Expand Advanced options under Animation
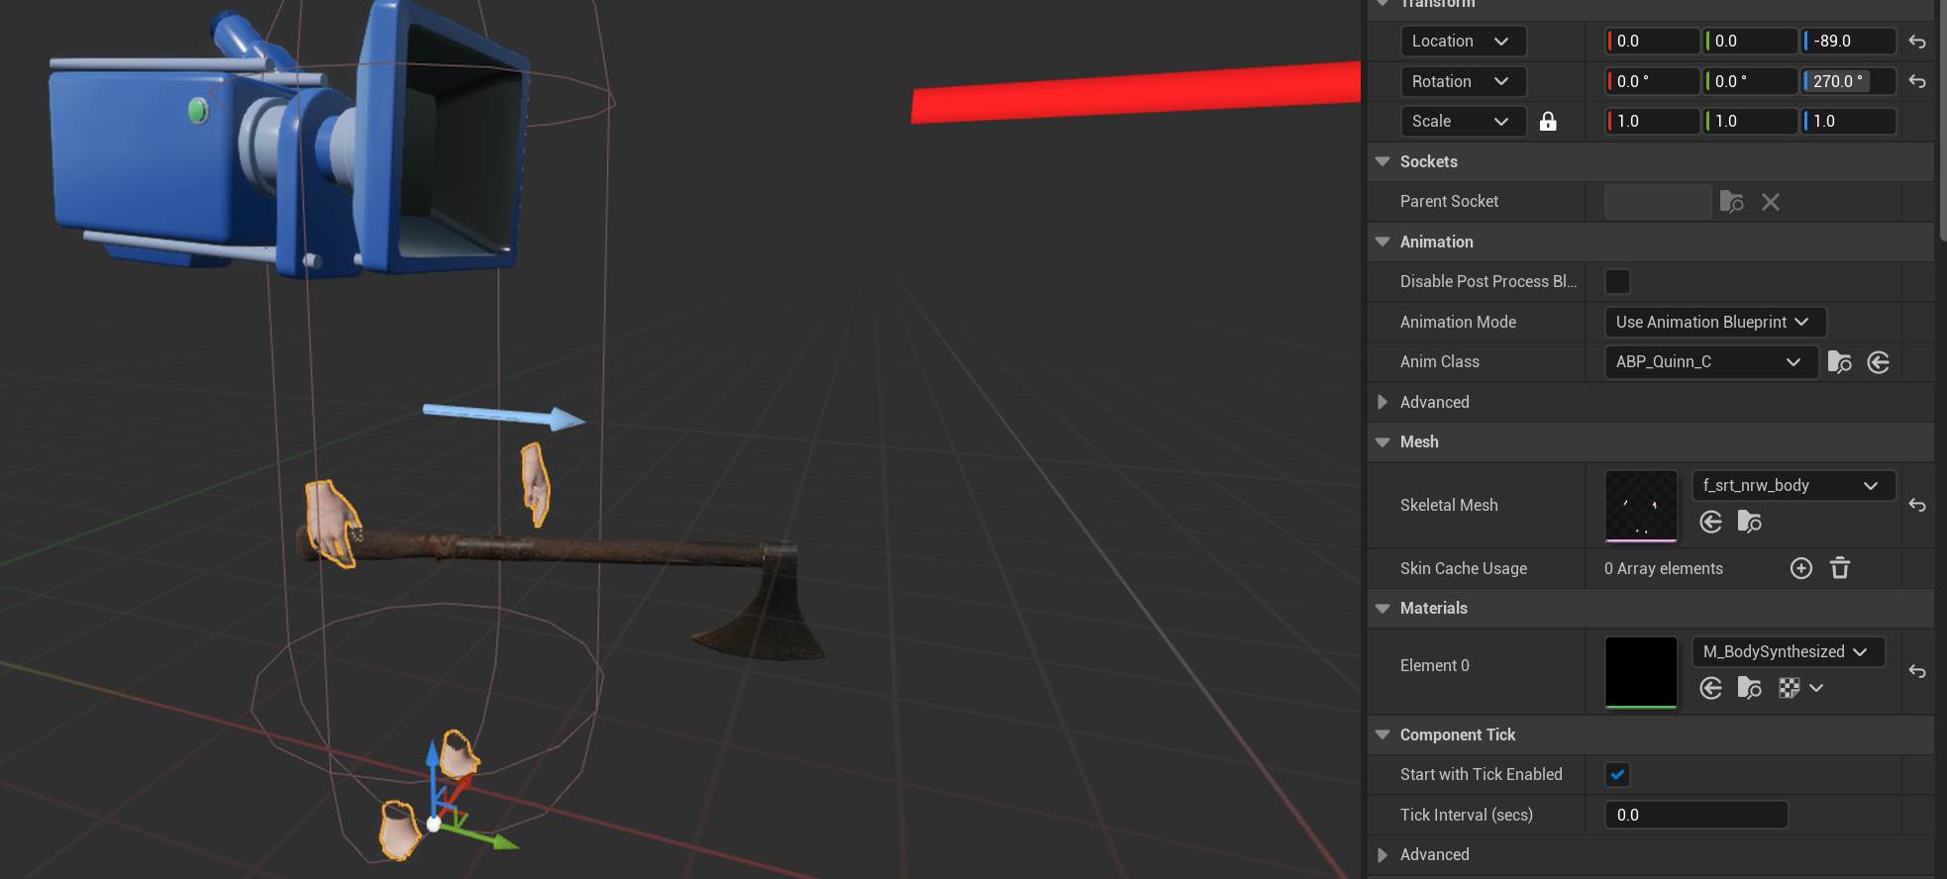This screenshot has width=1947, height=879. 1383,402
